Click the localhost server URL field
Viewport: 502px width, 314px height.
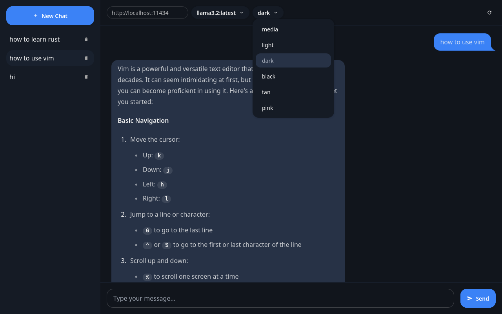(x=147, y=13)
